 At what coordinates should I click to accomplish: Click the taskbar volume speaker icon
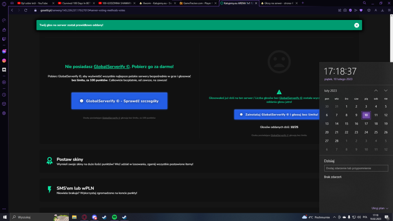point(359,217)
